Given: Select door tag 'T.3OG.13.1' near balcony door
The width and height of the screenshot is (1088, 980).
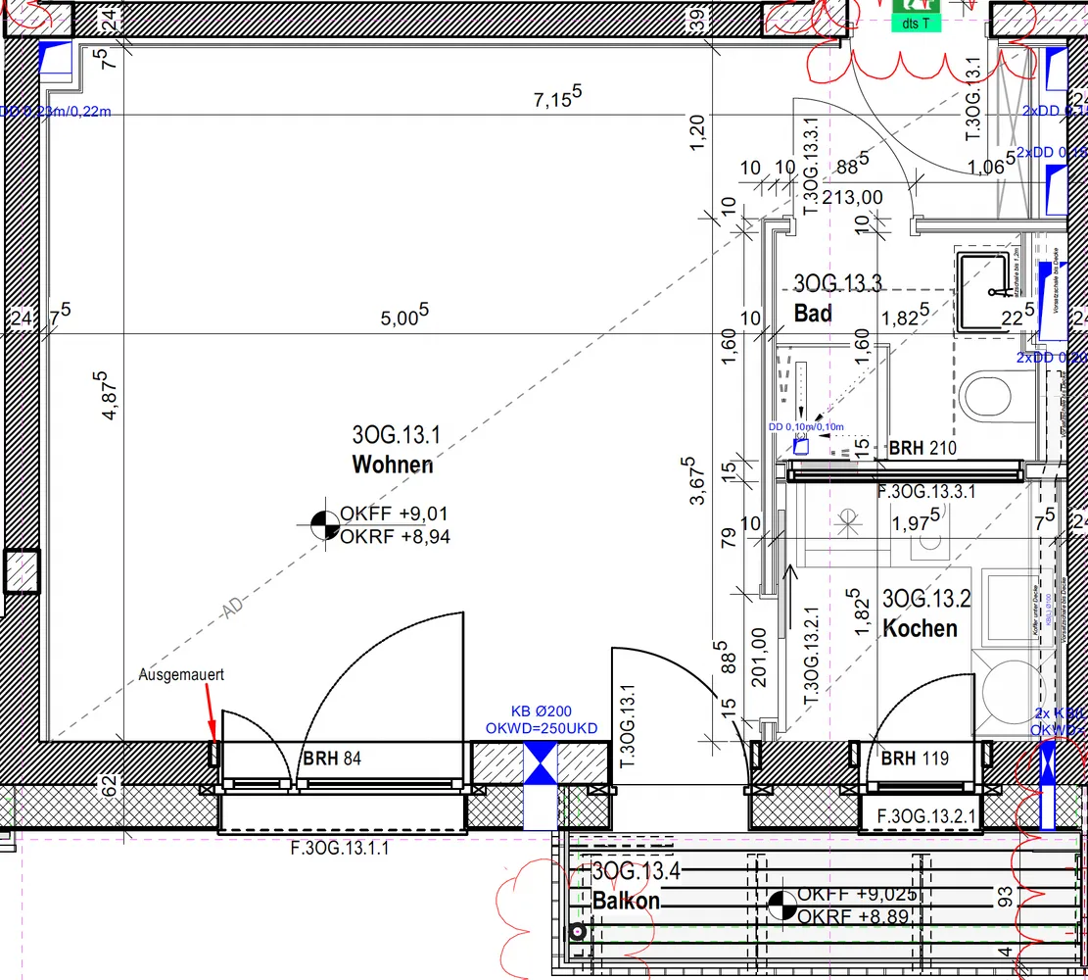Looking at the screenshot, I should [x=627, y=726].
